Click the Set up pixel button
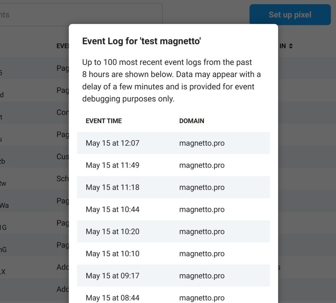The width and height of the screenshot is (336, 303). click(x=290, y=15)
